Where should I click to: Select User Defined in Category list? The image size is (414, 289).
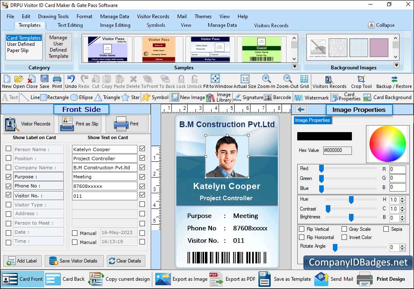21,44
